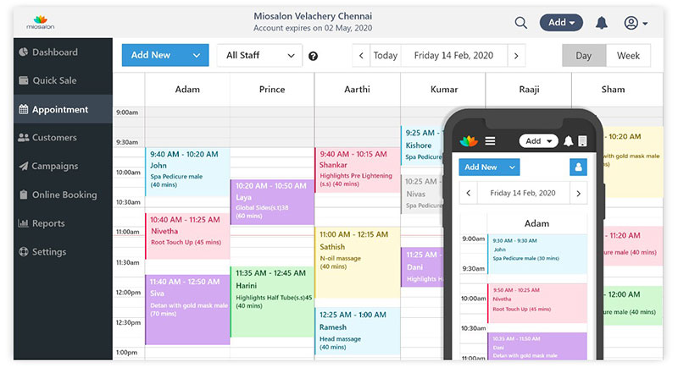The width and height of the screenshot is (678, 373).
Task: Tap previous day arrow on phone mockup
Action: [469, 194]
